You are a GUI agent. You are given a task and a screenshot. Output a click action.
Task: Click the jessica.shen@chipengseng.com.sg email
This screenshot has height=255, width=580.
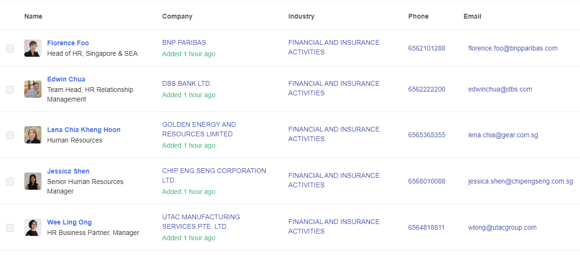[520, 181]
